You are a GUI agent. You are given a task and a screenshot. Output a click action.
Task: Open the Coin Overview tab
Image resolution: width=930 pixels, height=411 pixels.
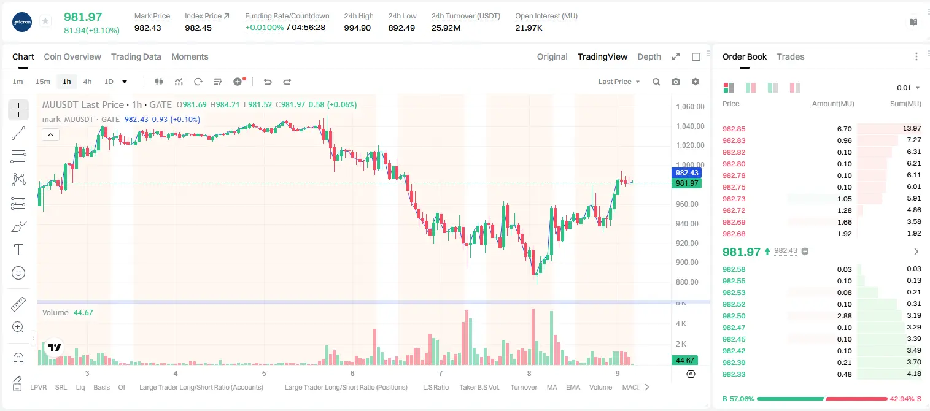[72, 56]
